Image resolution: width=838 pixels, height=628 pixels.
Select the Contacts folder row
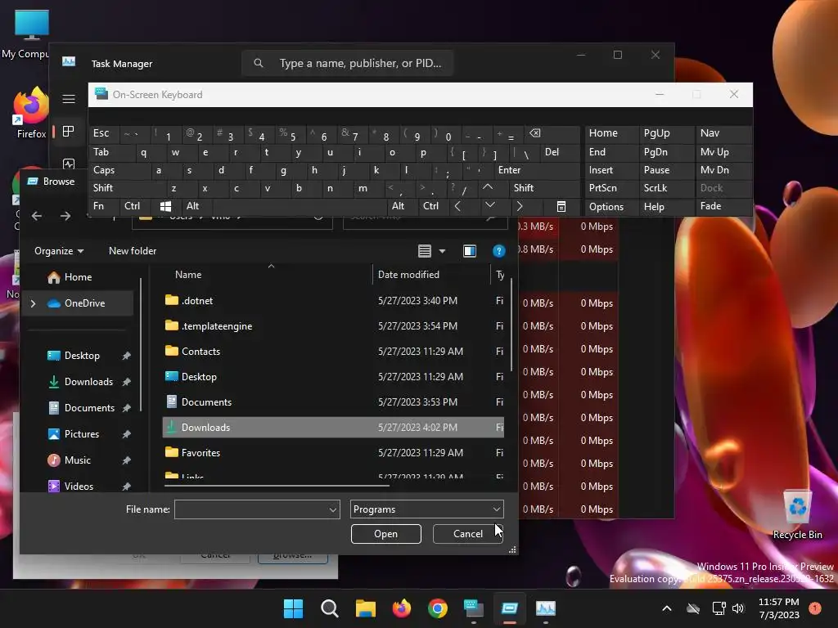(333, 352)
